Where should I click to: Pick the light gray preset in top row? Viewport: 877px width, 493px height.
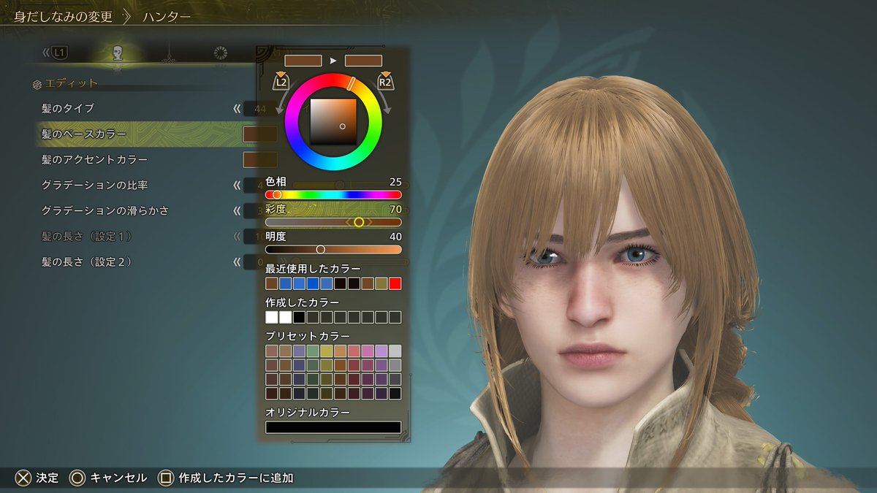click(395, 351)
